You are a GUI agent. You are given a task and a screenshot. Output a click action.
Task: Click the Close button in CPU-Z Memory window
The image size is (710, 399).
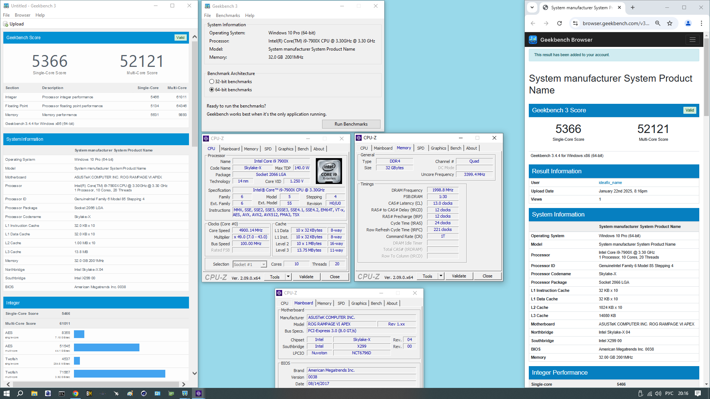[487, 276]
